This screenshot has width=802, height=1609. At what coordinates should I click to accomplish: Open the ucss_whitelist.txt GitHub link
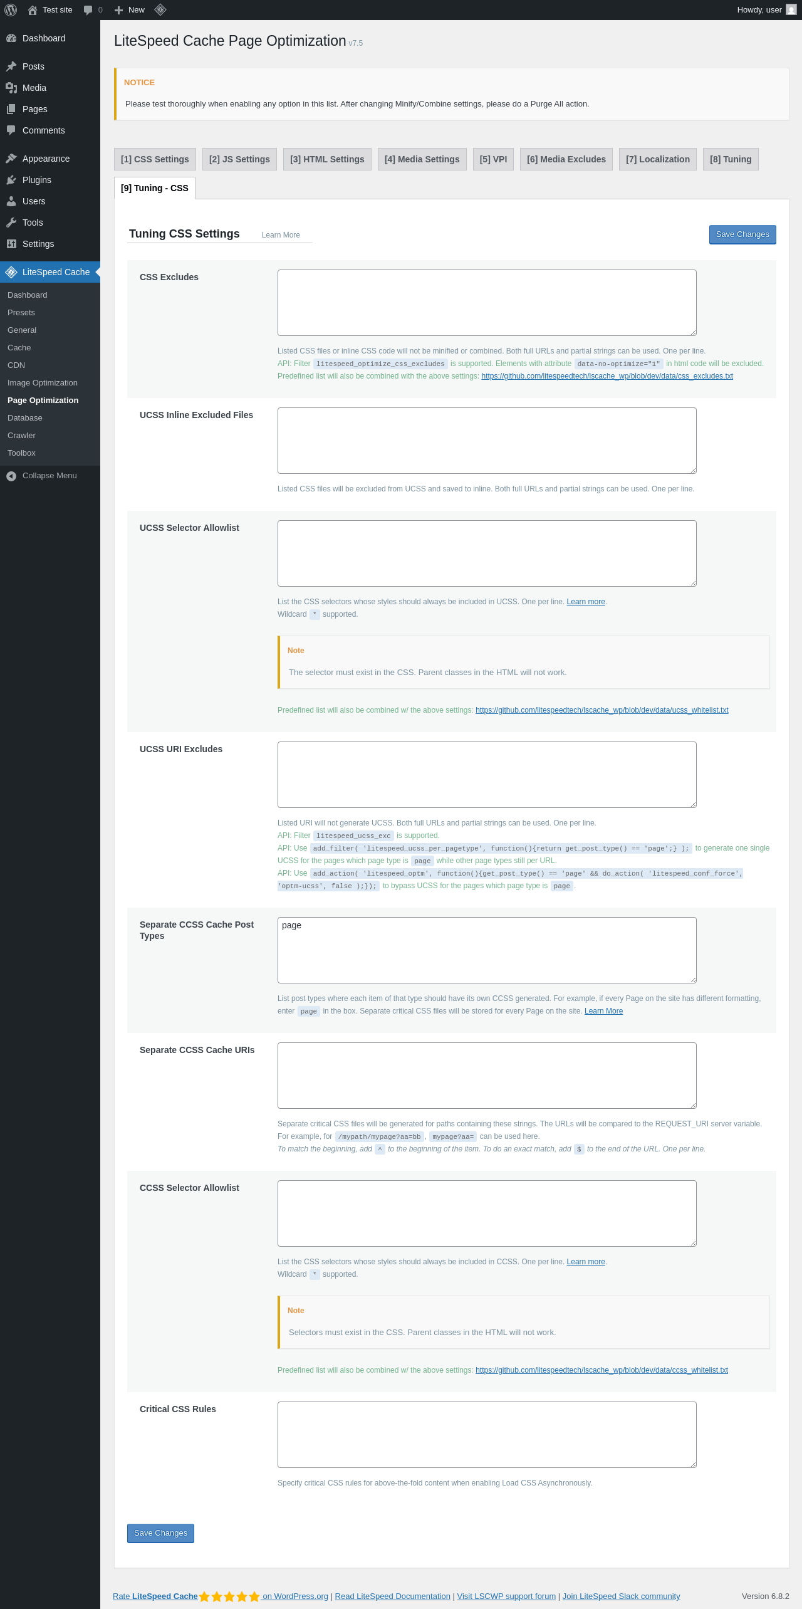point(601,710)
